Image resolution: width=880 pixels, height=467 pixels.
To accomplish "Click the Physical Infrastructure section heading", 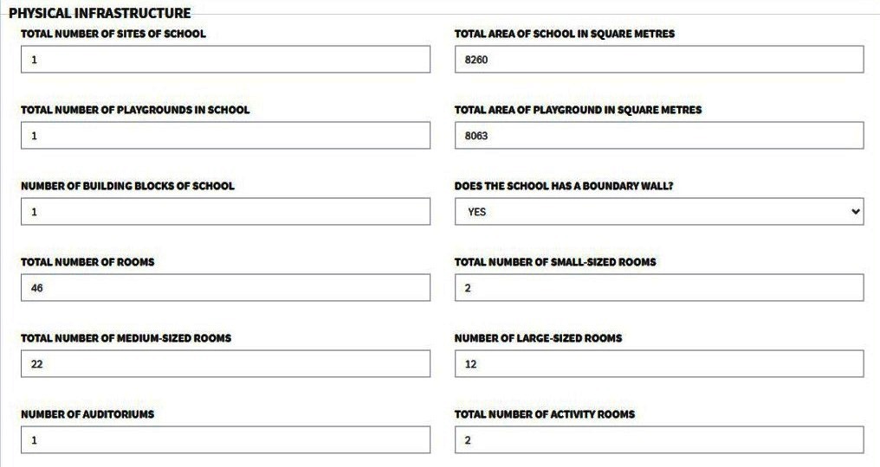I will pos(100,13).
